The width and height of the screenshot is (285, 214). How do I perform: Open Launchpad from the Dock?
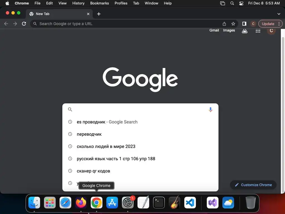50,202
